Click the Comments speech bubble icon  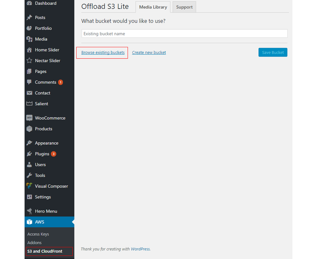[29, 82]
